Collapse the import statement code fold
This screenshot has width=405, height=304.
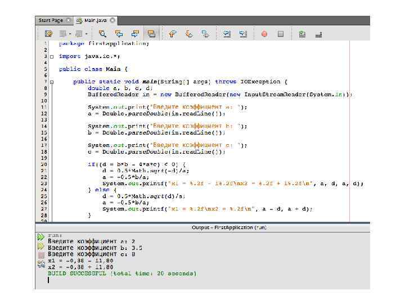point(52,57)
